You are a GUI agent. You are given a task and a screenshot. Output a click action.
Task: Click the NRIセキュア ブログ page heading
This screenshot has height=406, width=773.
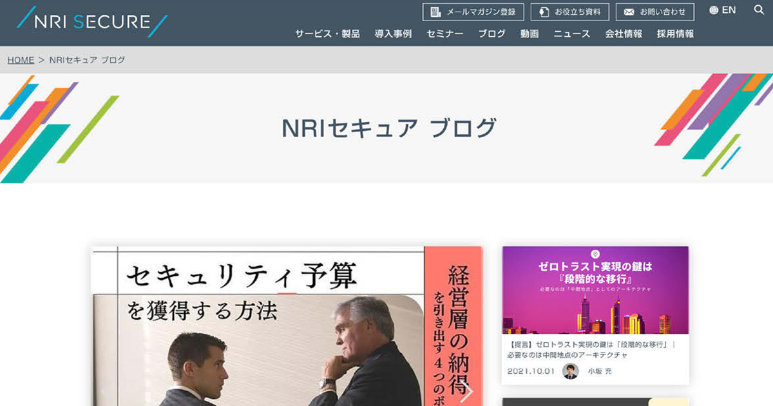[x=389, y=128]
